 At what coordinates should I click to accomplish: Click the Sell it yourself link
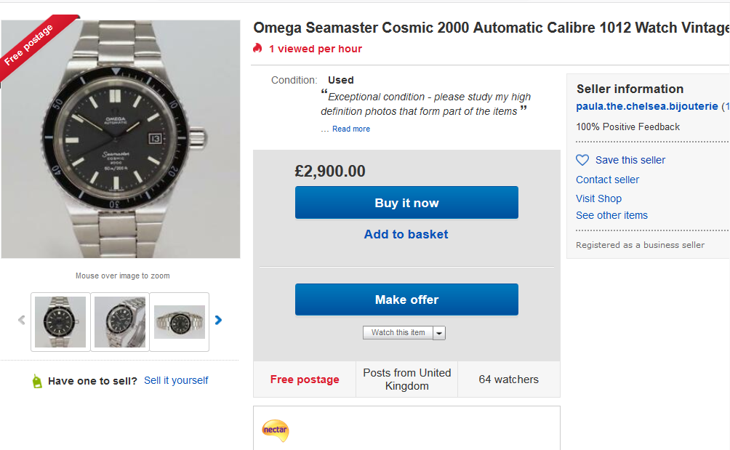click(x=176, y=380)
